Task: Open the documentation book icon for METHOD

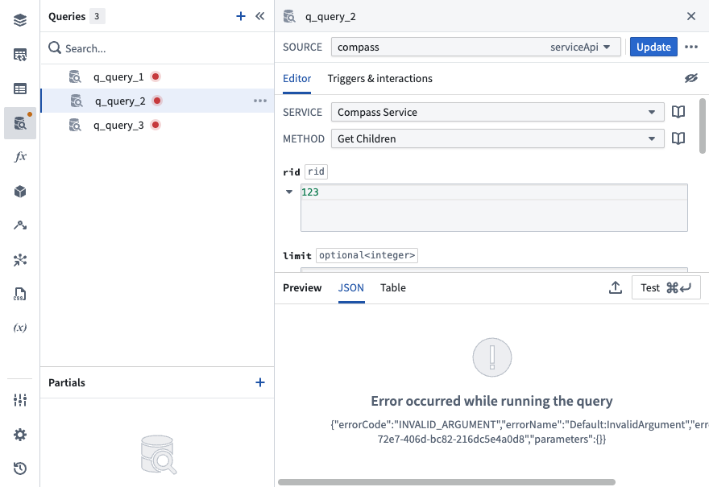Action: (678, 138)
